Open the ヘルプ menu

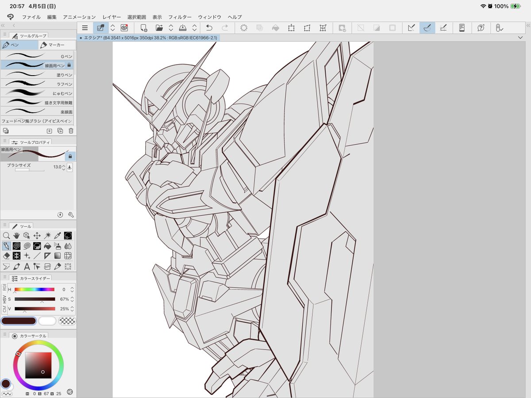235,17
